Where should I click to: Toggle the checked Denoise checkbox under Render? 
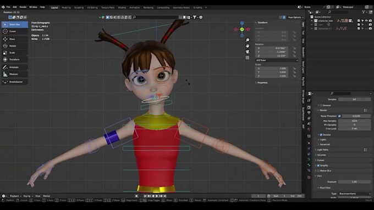coord(321,135)
